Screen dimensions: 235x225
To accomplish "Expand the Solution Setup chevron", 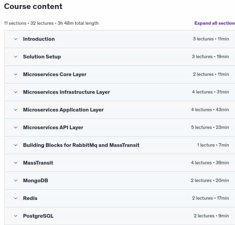I will [16, 57].
